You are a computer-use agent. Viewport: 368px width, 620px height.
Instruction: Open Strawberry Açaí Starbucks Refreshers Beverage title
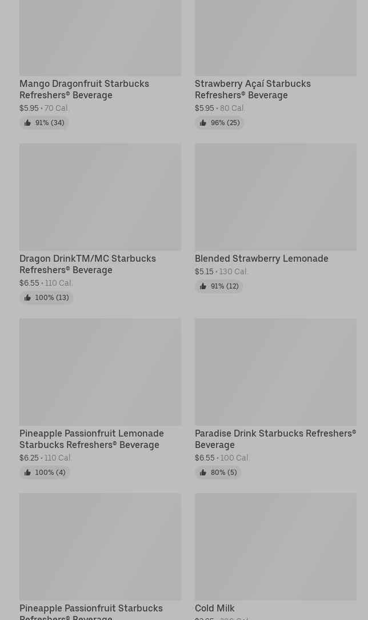pos(253,89)
